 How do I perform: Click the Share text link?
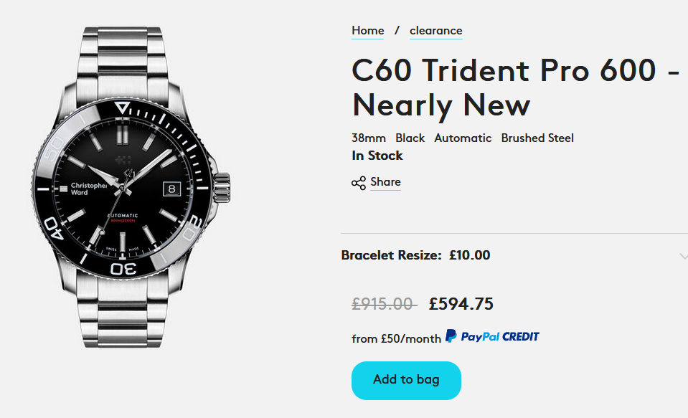[x=385, y=182]
